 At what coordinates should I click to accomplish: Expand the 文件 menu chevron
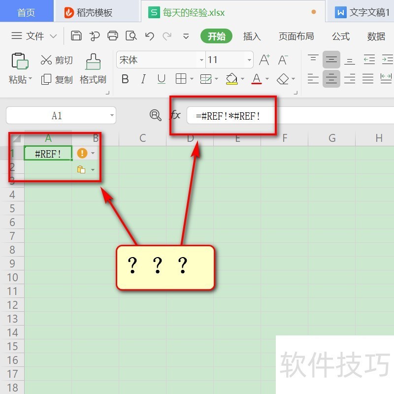click(x=53, y=36)
